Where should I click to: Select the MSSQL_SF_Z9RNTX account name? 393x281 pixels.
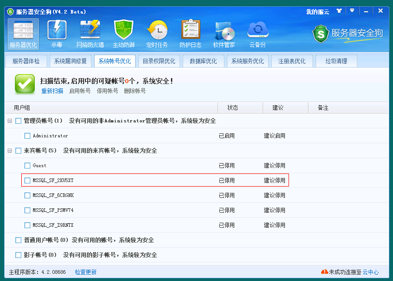[53, 225]
